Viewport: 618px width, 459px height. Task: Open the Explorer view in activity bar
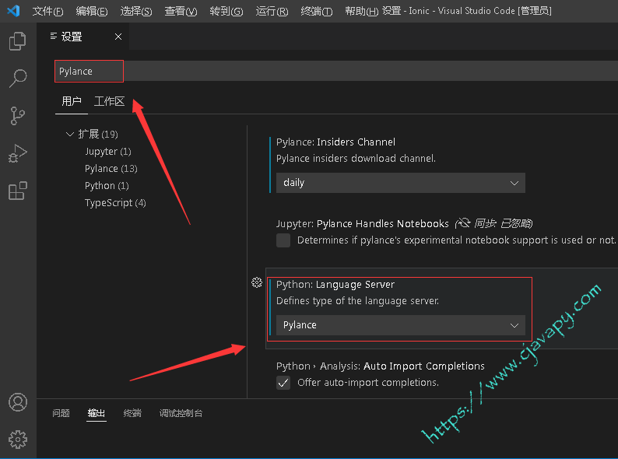tap(17, 41)
